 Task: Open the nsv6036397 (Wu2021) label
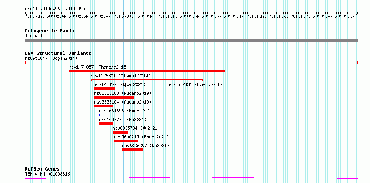[146, 146]
